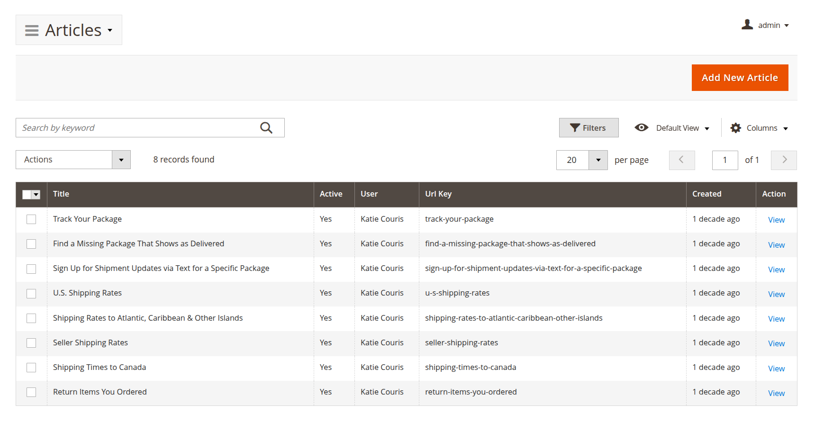Open the Actions dropdown
This screenshot has width=815, height=423.
click(73, 160)
